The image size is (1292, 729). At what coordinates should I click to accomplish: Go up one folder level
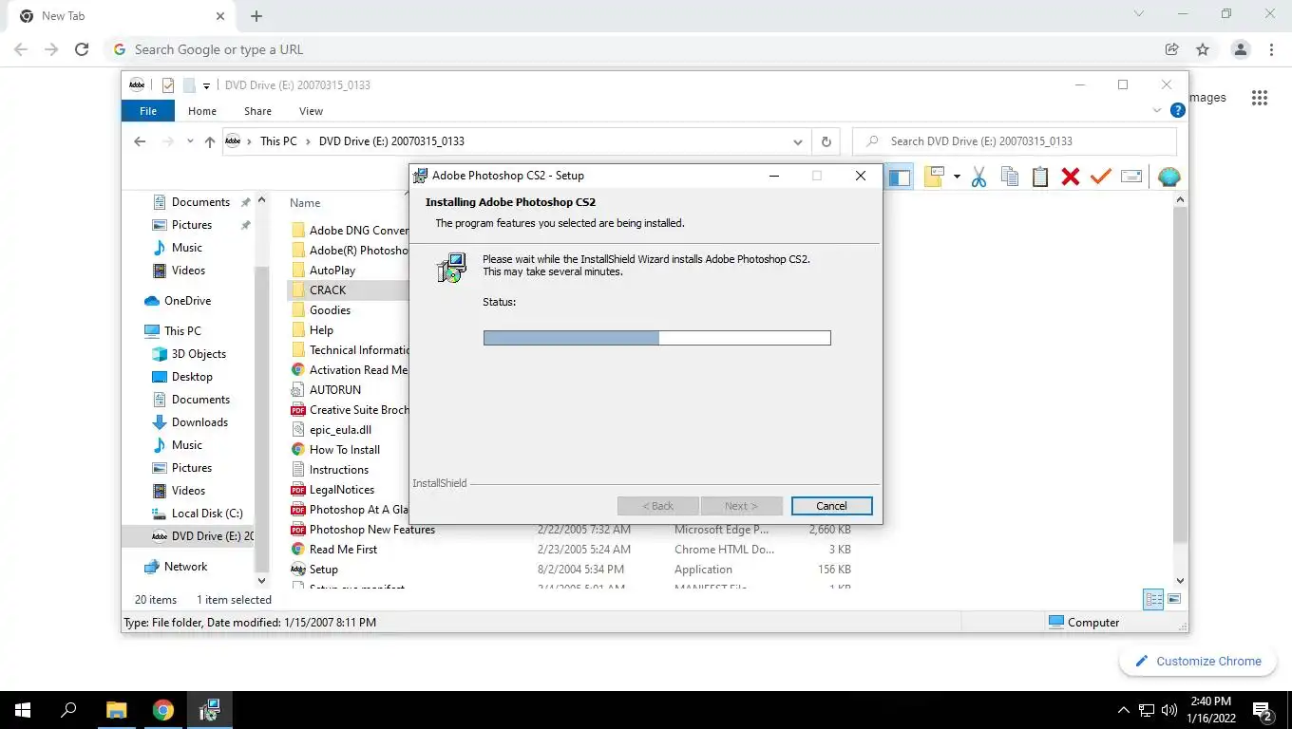[x=210, y=141]
